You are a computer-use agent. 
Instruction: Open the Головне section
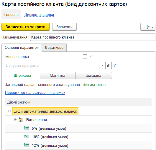[x=11, y=14]
